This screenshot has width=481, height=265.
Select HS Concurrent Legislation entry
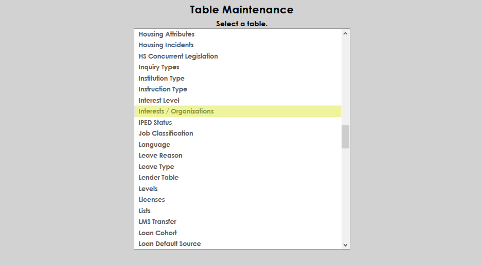(x=178, y=56)
